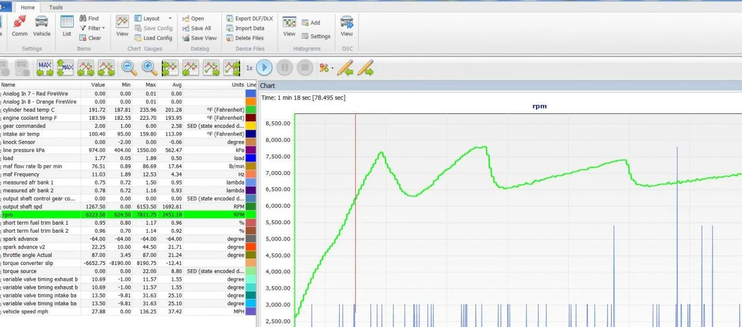Open the percent scaling dropdown arrow
This screenshot has width=742, height=327.
click(x=332, y=68)
